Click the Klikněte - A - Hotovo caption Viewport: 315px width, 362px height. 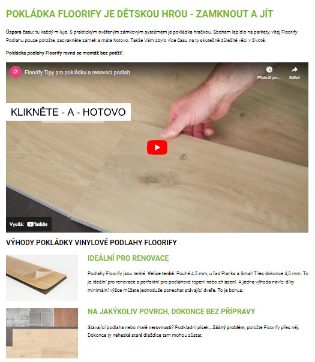[68, 112]
